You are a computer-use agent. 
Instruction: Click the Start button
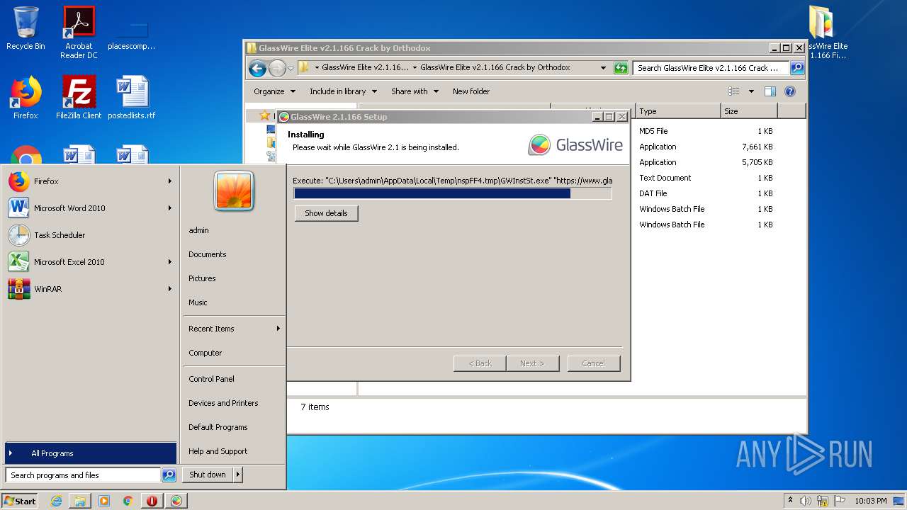[20, 501]
